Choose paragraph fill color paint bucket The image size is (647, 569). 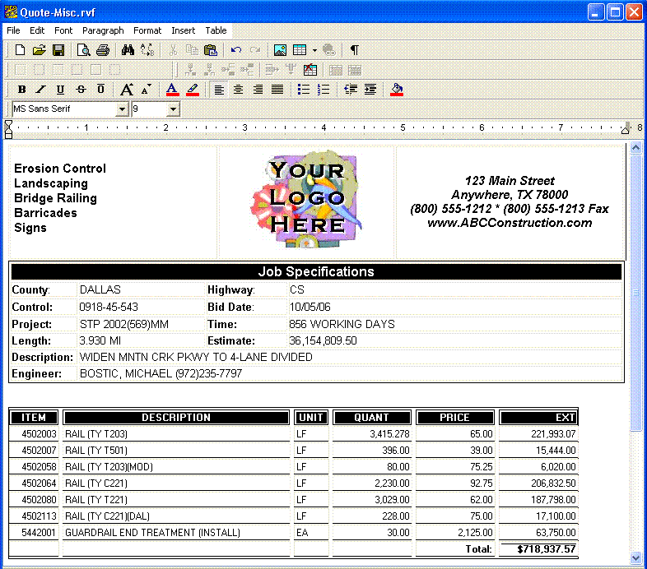397,90
